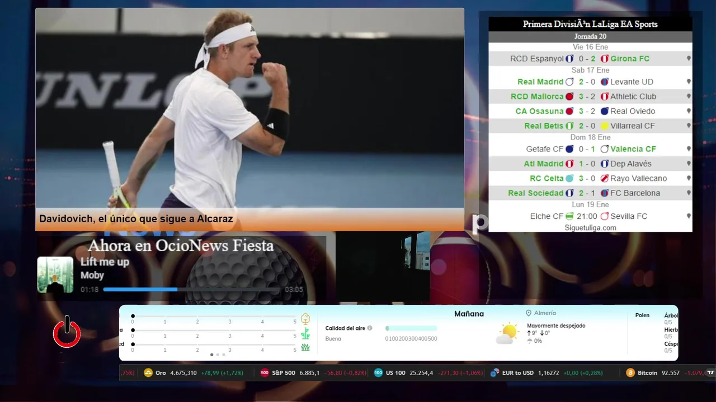Open EUR to USD ticker entry
The width and height of the screenshot is (716, 402).
coord(547,373)
